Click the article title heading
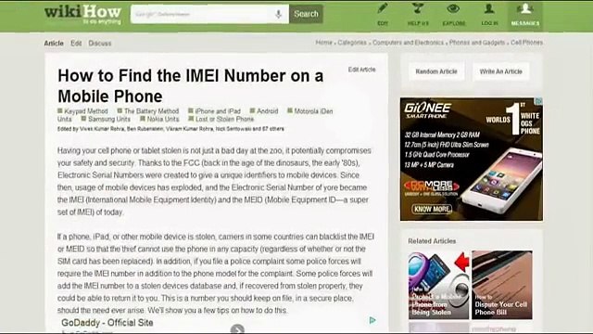Viewport: 593px width, 334px height. pos(190,86)
